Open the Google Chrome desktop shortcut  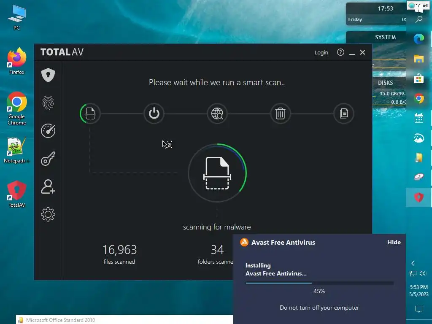pyautogui.click(x=16, y=108)
